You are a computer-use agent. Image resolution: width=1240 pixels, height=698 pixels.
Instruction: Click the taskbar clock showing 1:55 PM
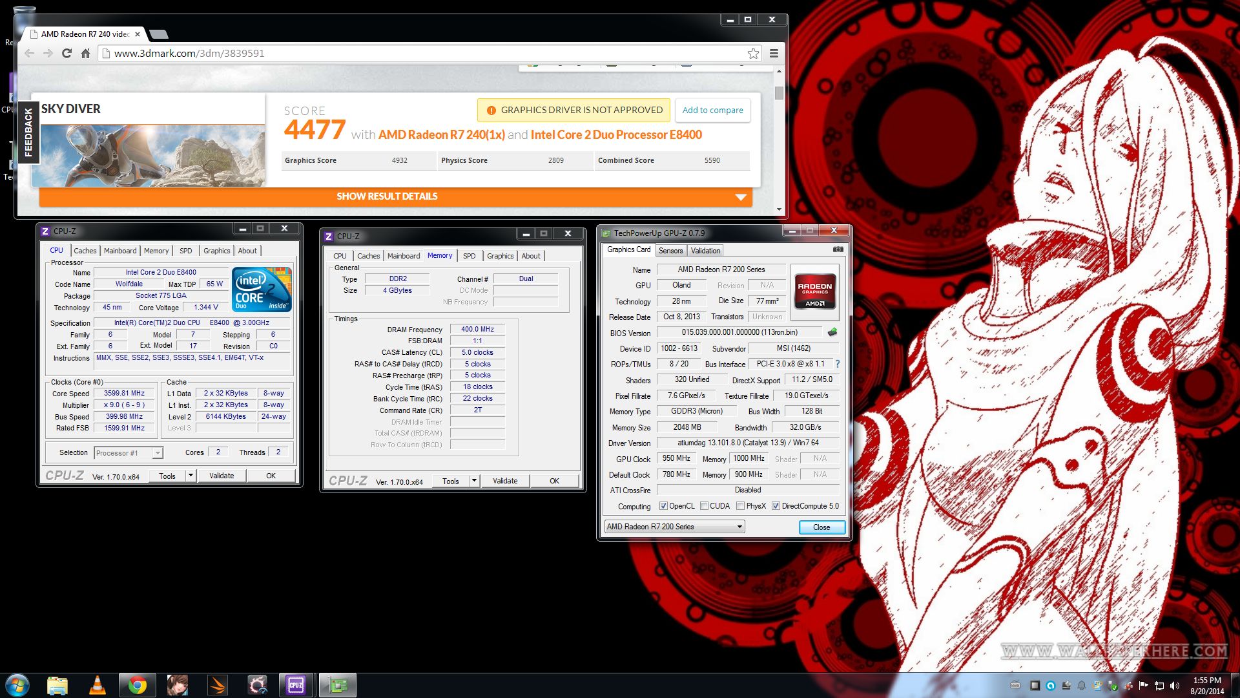(x=1207, y=686)
